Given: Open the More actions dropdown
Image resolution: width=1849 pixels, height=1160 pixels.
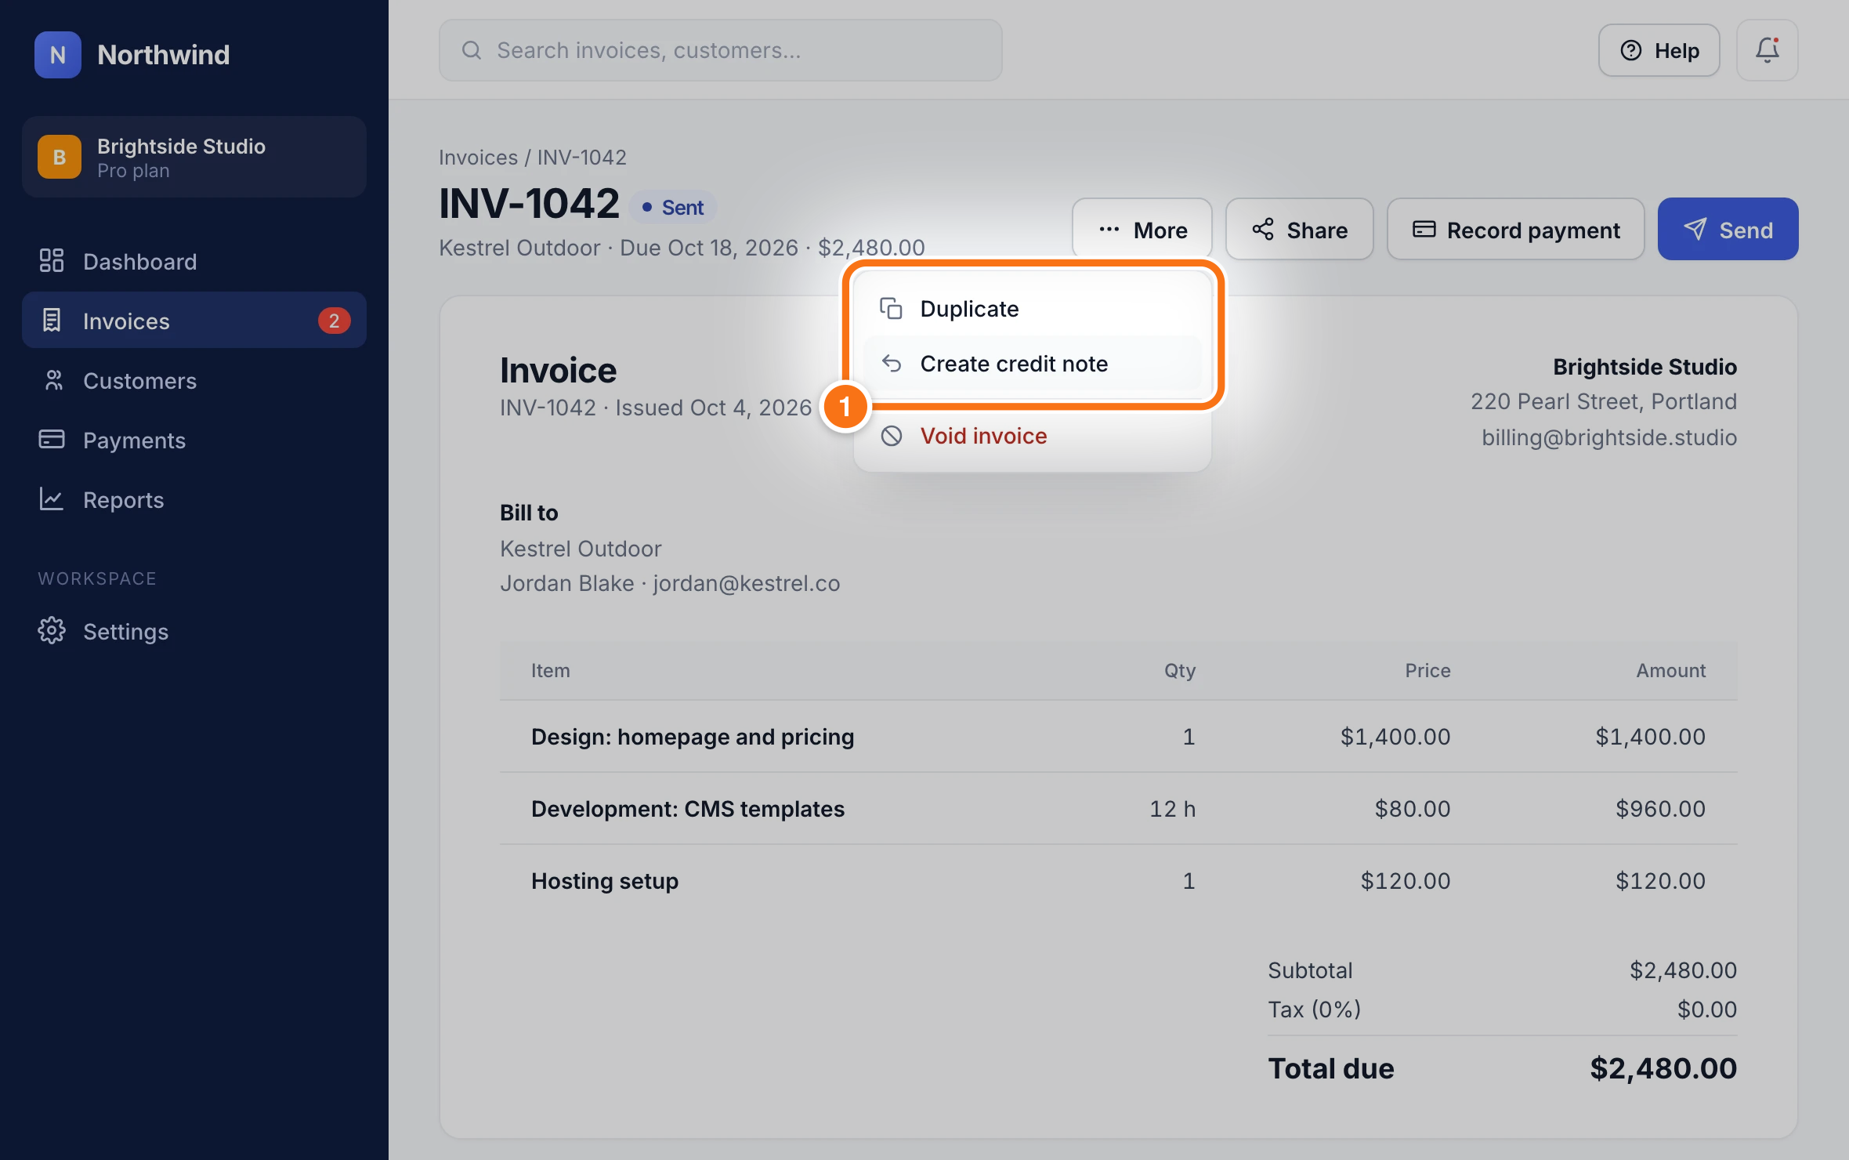Looking at the screenshot, I should [1142, 229].
